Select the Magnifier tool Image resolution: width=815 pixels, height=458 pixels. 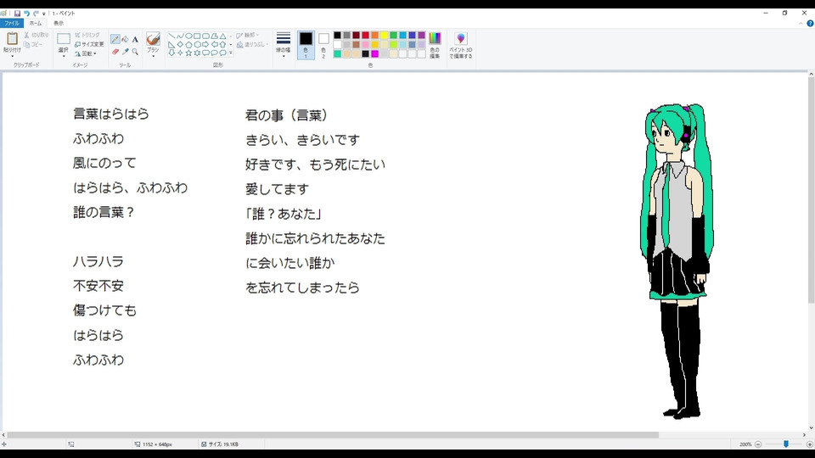pos(135,52)
